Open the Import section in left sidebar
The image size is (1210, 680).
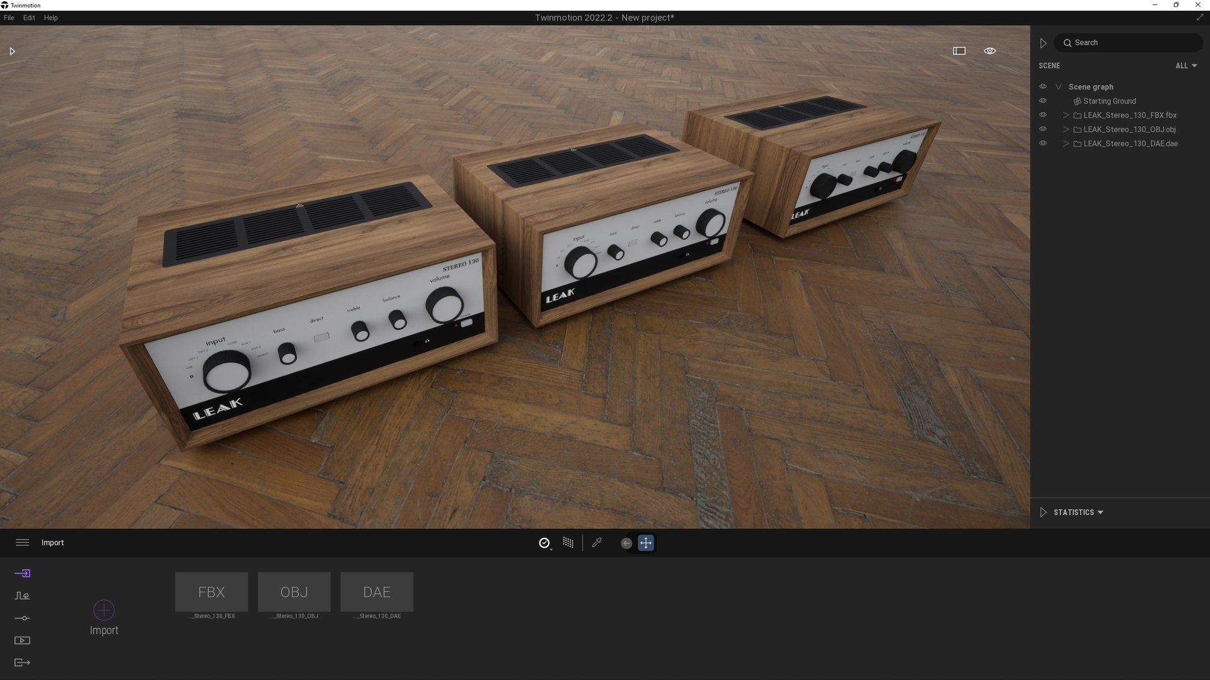22,573
